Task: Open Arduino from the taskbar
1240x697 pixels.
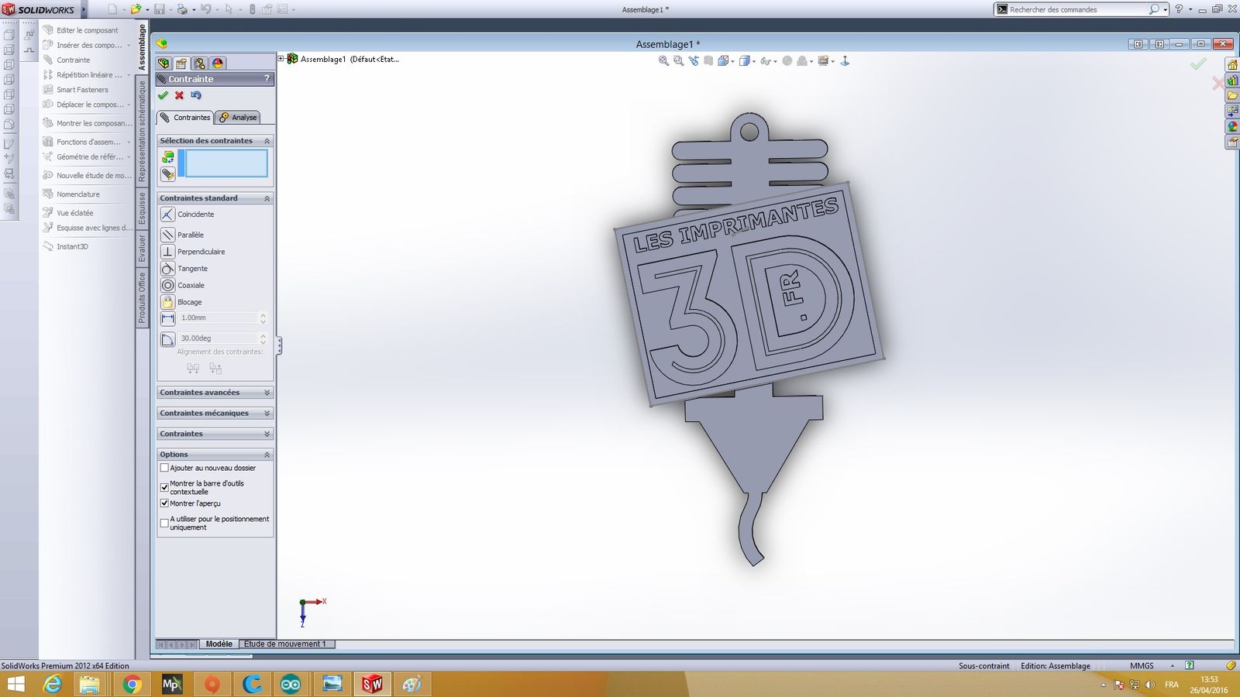Action: [291, 685]
